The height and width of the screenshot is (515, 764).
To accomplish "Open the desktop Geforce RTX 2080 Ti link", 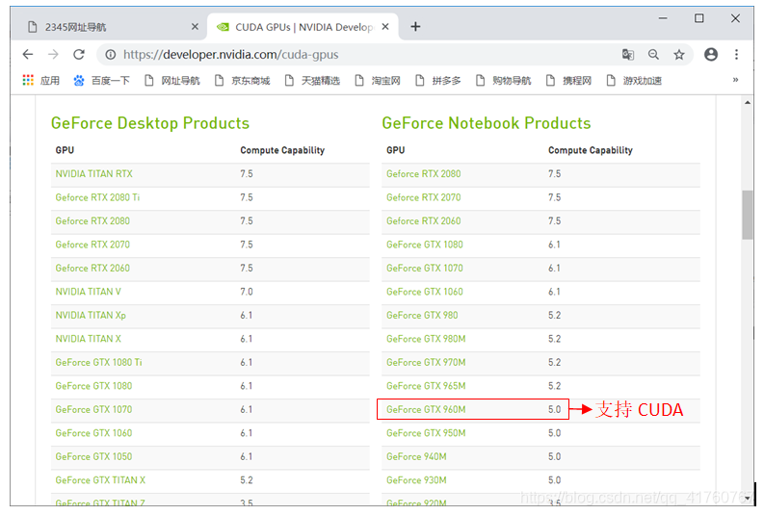I will pos(97,197).
